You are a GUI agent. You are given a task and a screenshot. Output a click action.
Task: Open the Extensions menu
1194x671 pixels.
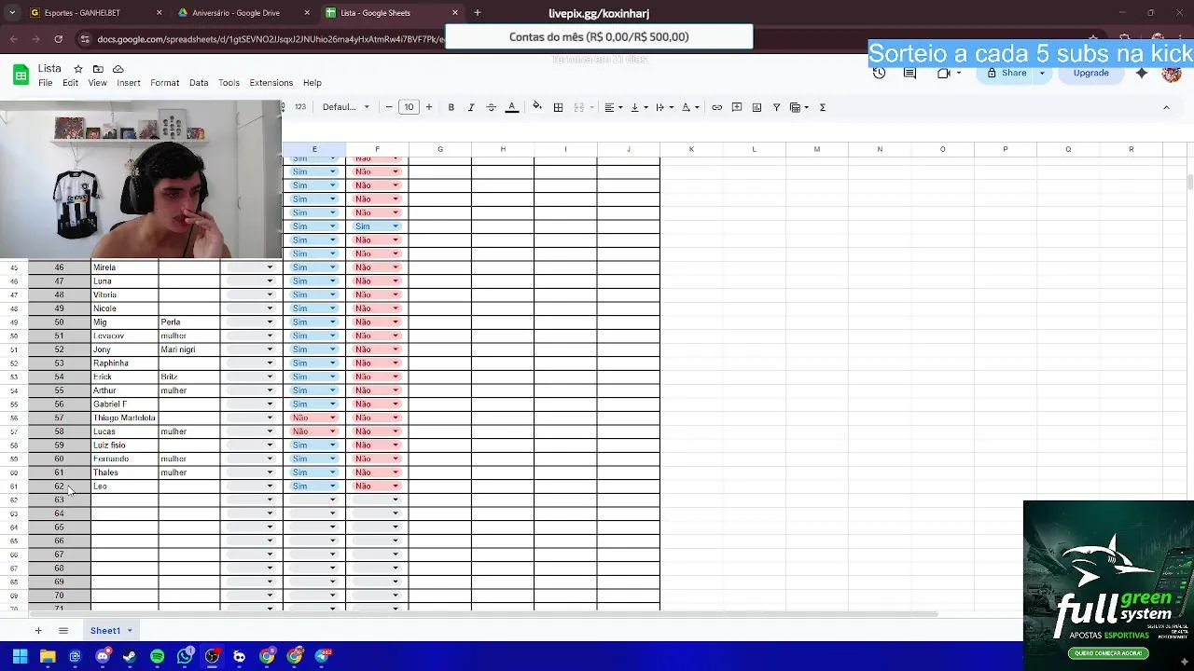(271, 83)
